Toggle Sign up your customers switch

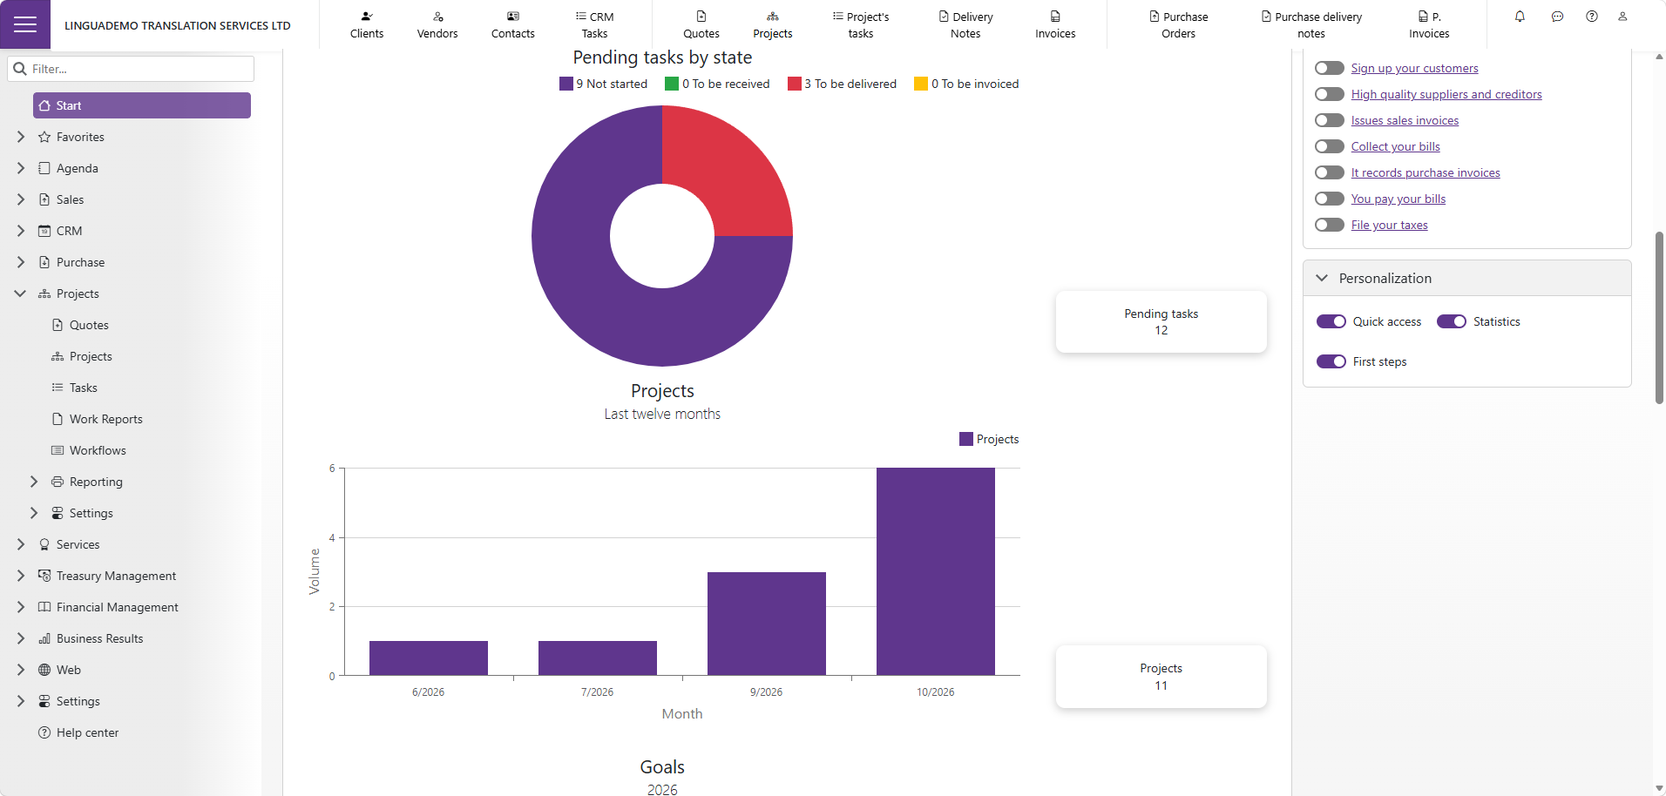point(1330,68)
